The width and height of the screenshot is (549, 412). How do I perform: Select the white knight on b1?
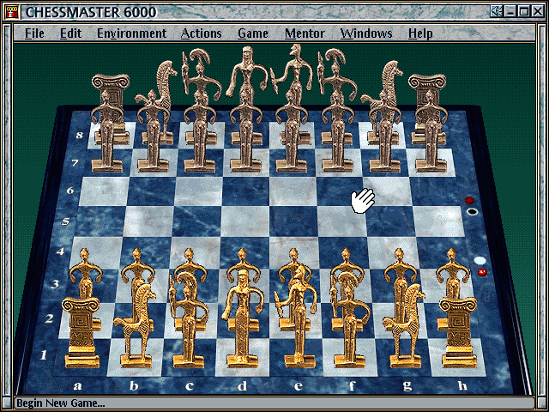[135, 326]
